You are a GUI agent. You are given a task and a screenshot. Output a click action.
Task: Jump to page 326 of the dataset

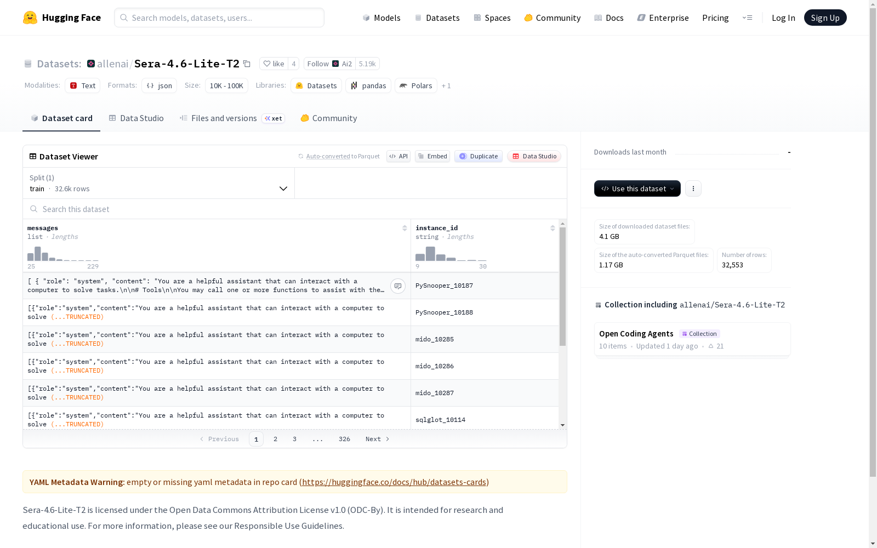(x=344, y=439)
